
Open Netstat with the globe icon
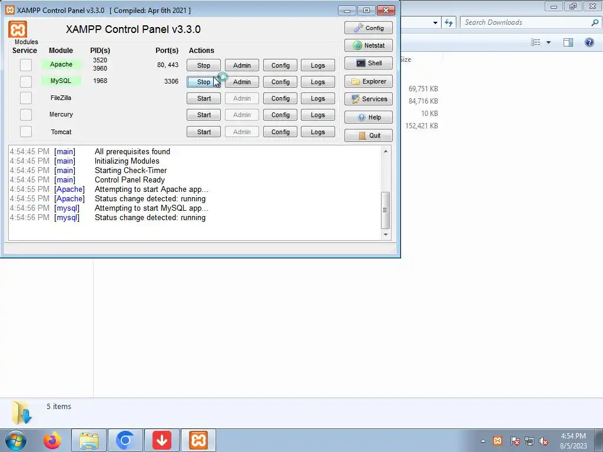tap(369, 45)
